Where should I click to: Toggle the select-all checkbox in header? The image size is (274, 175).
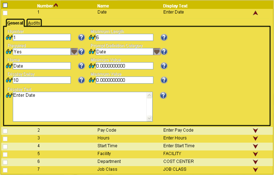[x=5, y=6]
